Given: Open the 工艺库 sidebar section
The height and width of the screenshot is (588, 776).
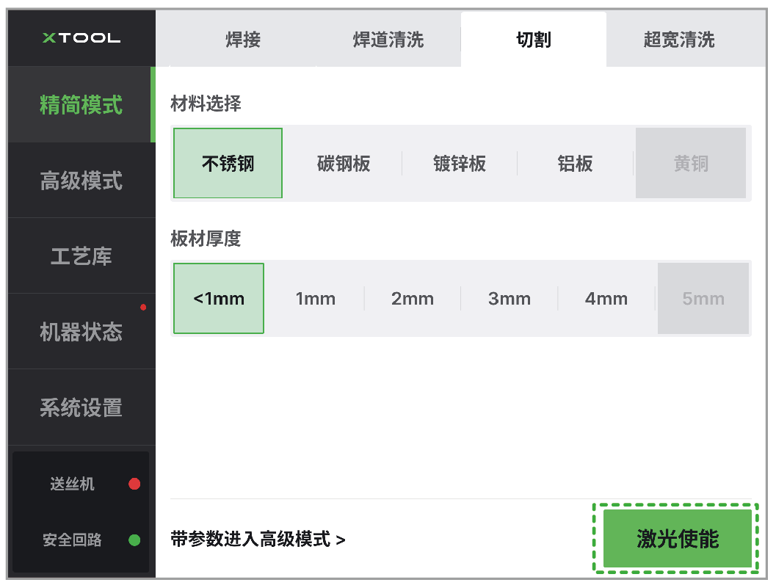Looking at the screenshot, I should 81,256.
